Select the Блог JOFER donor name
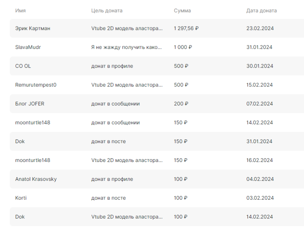304x233 pixels. click(x=30, y=104)
